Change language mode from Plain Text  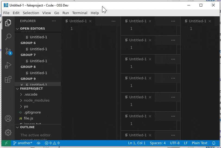pos(200,143)
